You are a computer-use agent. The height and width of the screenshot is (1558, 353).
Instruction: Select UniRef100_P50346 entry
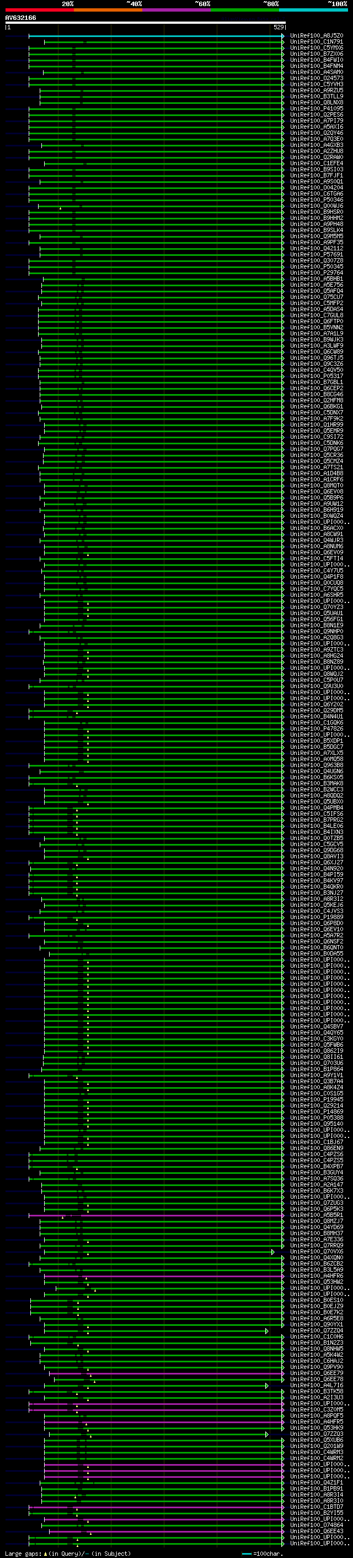(x=317, y=200)
